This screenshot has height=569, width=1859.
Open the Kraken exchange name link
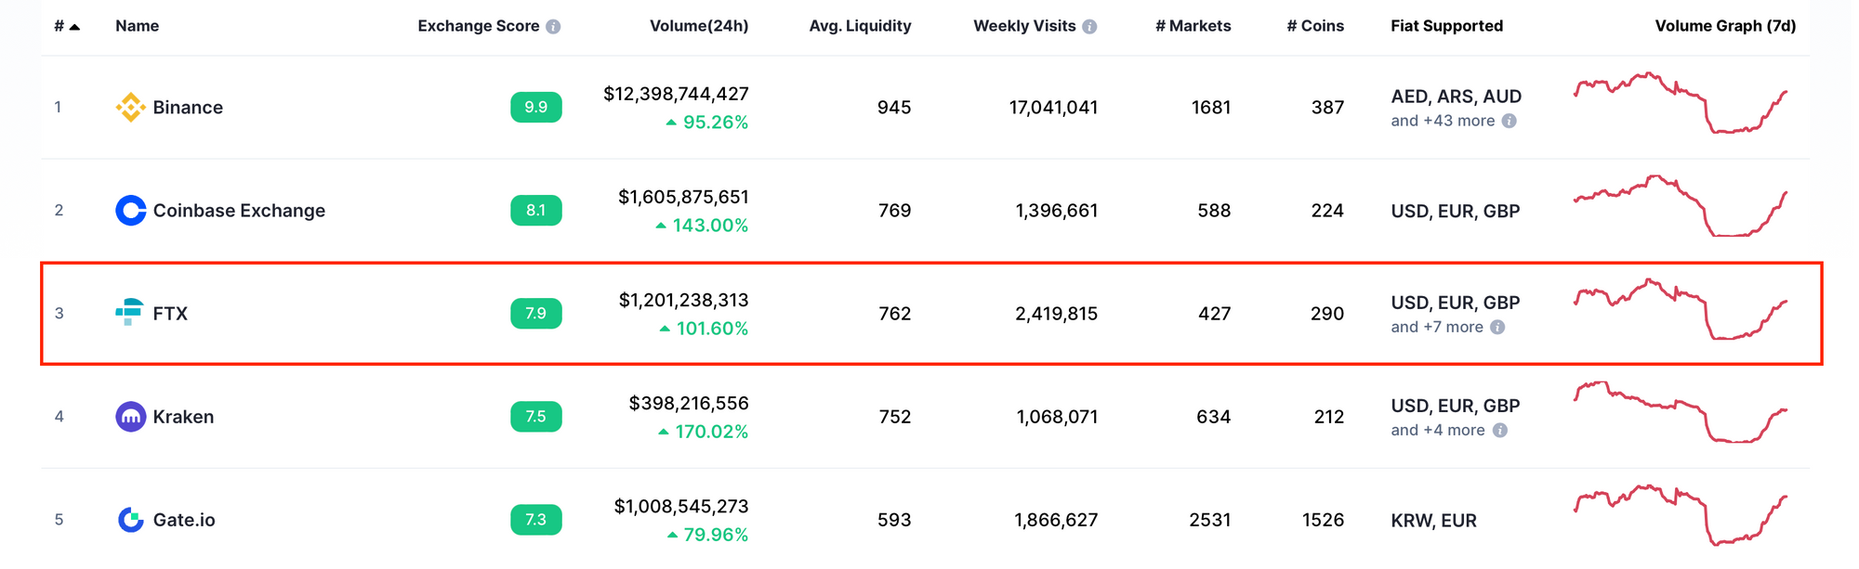pyautogui.click(x=183, y=417)
